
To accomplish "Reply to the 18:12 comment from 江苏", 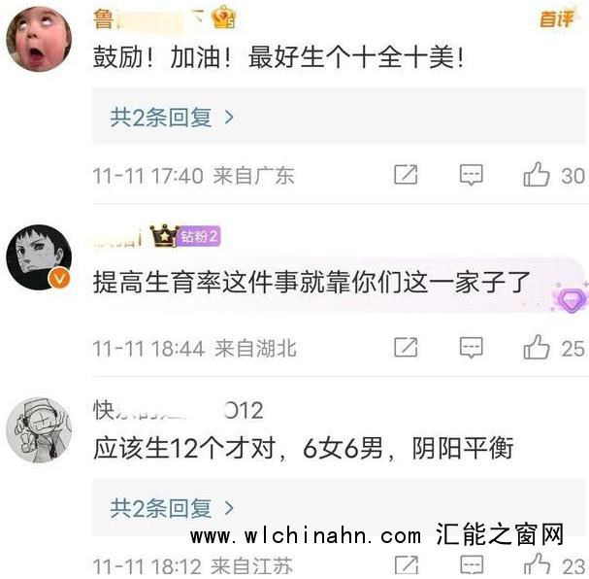I will pyautogui.click(x=472, y=565).
